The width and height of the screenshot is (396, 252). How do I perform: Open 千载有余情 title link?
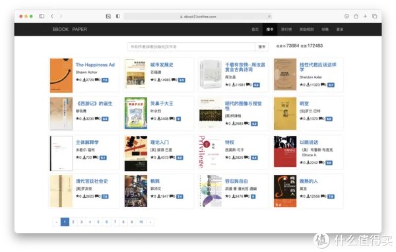pyautogui.click(x=245, y=67)
